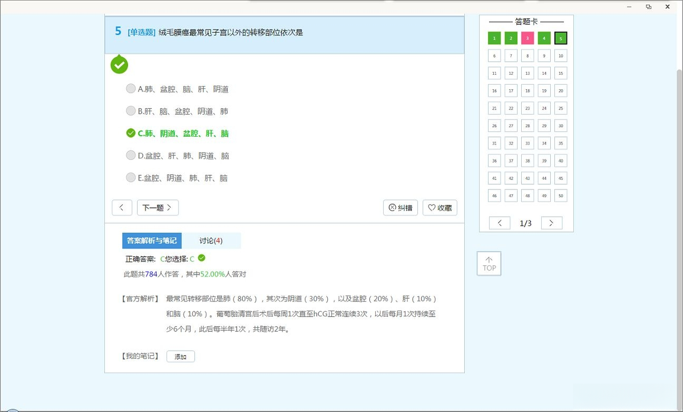Click 添加 to add a note
Image resolution: width=683 pixels, height=412 pixels.
click(x=181, y=357)
